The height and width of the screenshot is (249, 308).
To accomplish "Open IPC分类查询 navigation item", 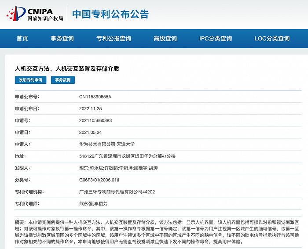I will click(216, 39).
